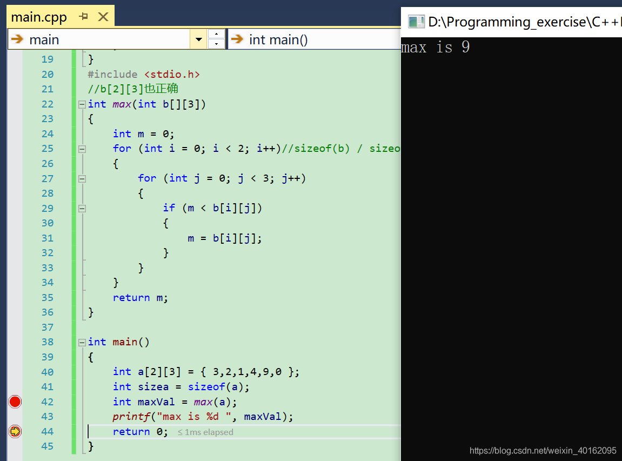Click the 'int maxVal = max(a);' line
622x461 pixels.
pyautogui.click(x=175, y=402)
